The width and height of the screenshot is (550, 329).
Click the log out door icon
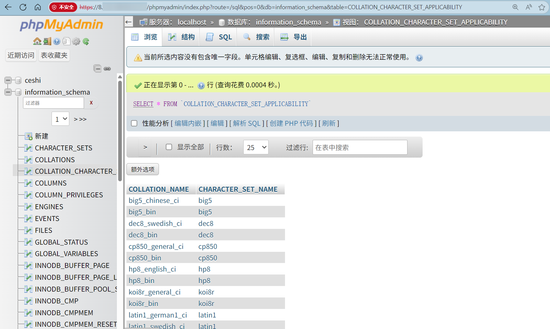pyautogui.click(x=47, y=41)
